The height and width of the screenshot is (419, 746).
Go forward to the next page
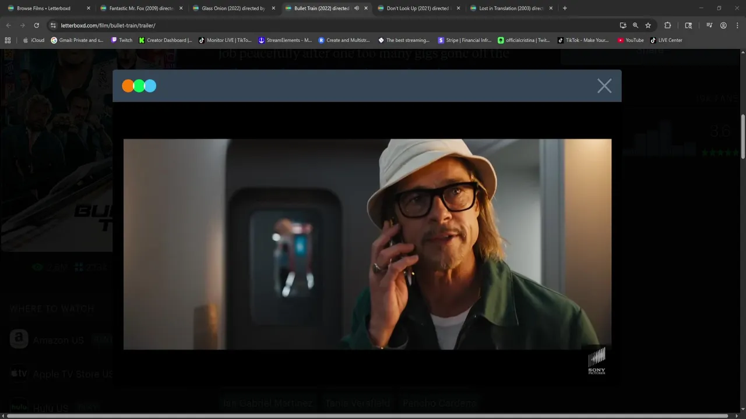pyautogui.click(x=22, y=26)
